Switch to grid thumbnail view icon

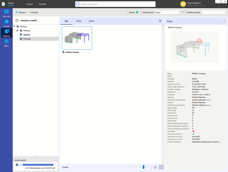coord(161,167)
